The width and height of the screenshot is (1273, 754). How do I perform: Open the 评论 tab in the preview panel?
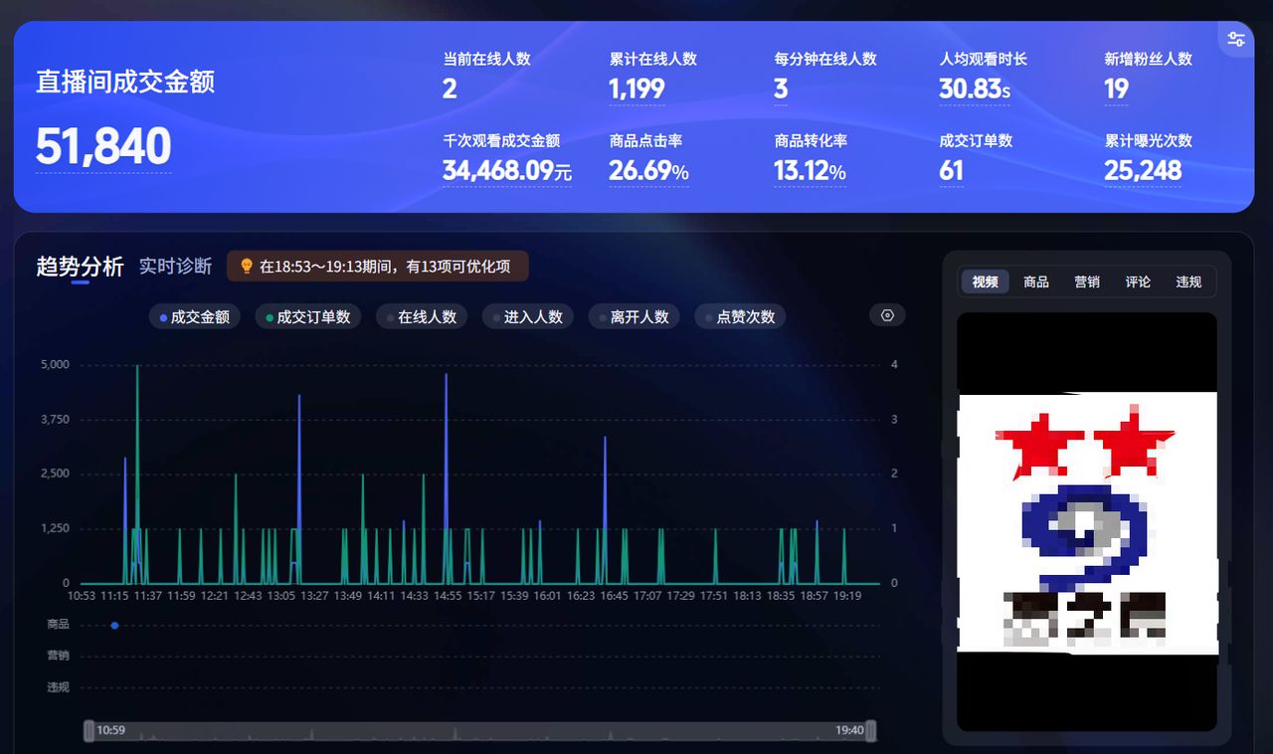click(1138, 283)
